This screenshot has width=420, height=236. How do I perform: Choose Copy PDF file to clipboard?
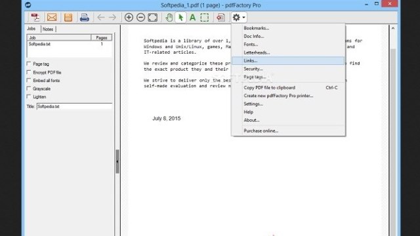(x=288, y=87)
